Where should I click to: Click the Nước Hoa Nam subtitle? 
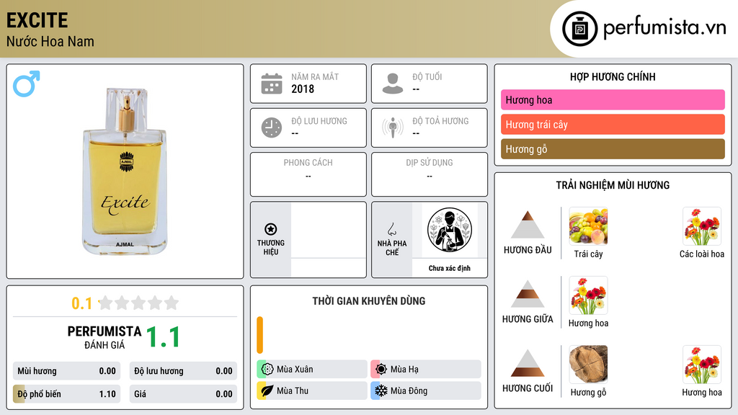(x=50, y=41)
